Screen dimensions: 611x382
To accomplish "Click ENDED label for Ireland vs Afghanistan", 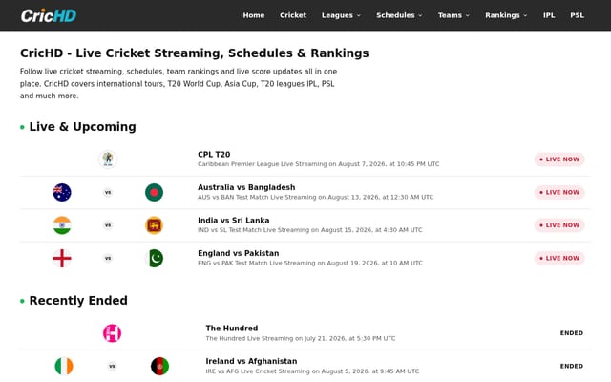I will [572, 366].
